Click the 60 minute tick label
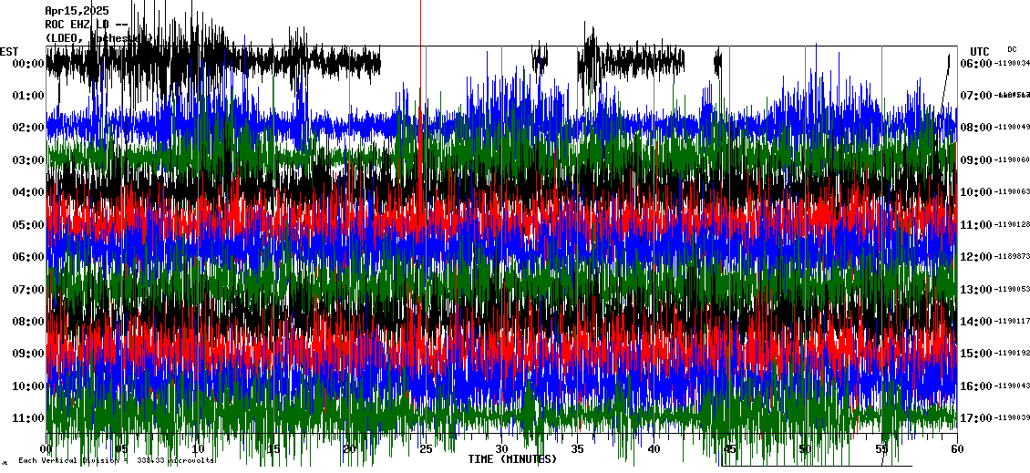 (x=956, y=449)
